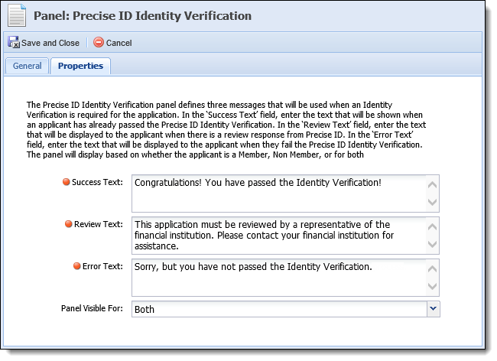Click the required marker beside Review Text

(x=69, y=224)
